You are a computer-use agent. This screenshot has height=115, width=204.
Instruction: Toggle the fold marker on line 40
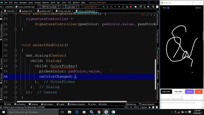(16, 97)
